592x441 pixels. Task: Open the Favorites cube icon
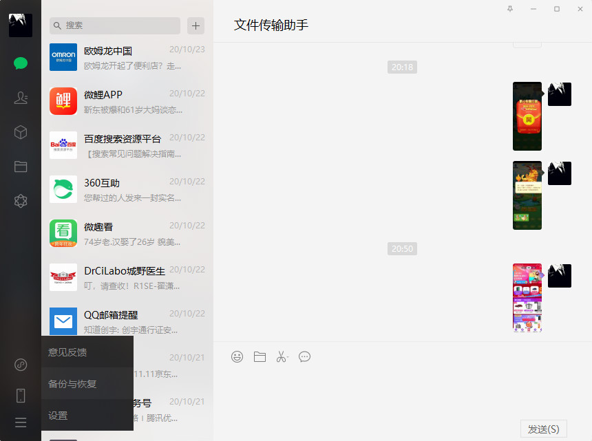pos(21,132)
